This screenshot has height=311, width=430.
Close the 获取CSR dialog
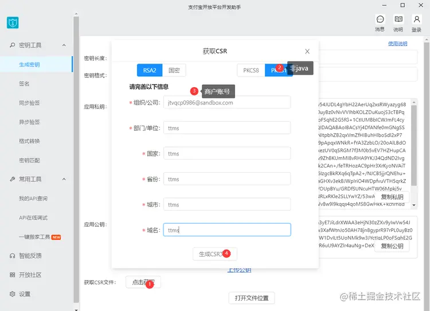pyautogui.click(x=307, y=51)
